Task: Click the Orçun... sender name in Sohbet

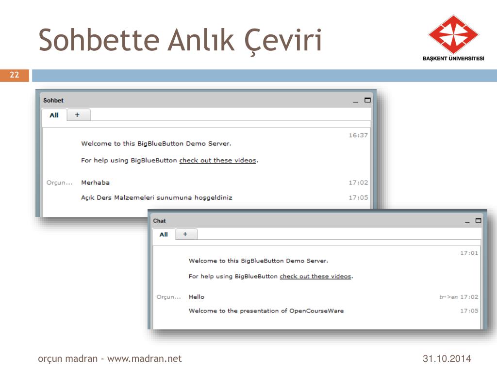Action: click(60, 183)
